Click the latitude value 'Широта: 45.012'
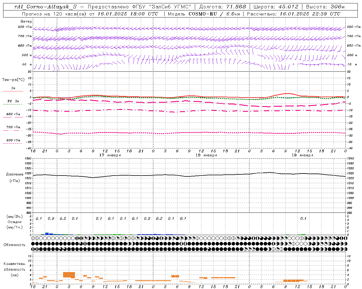 276,7
